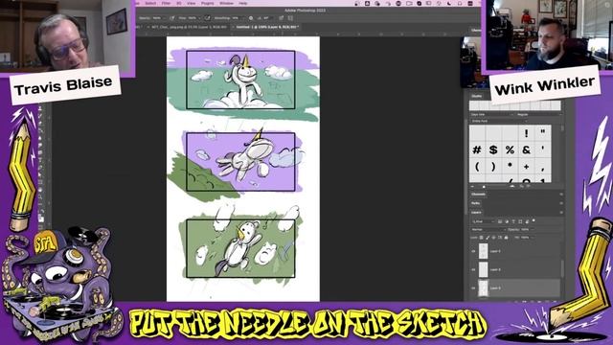
Task: Click the highlighted layer's thumbnail
Action: [x=483, y=287]
